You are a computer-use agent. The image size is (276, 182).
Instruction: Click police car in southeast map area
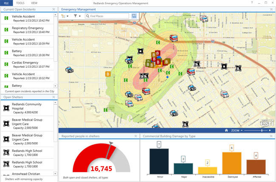(x=174, y=113)
